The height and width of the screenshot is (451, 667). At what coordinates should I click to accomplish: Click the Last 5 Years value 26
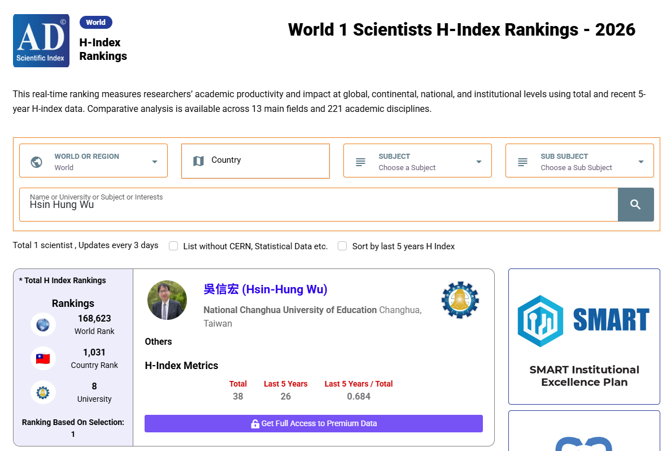286,397
